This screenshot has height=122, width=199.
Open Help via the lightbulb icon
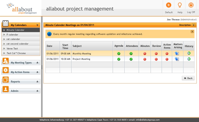[x=180, y=5]
